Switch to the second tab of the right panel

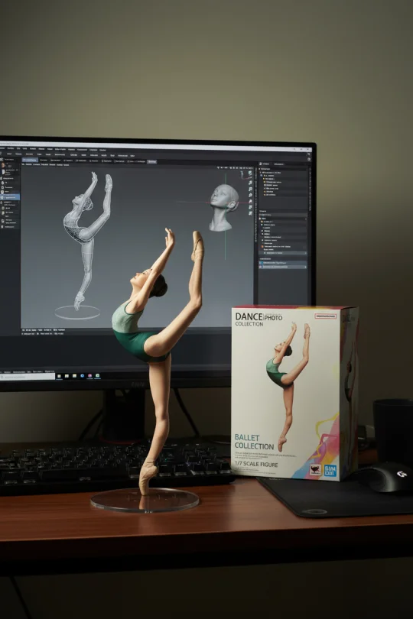tap(278, 164)
